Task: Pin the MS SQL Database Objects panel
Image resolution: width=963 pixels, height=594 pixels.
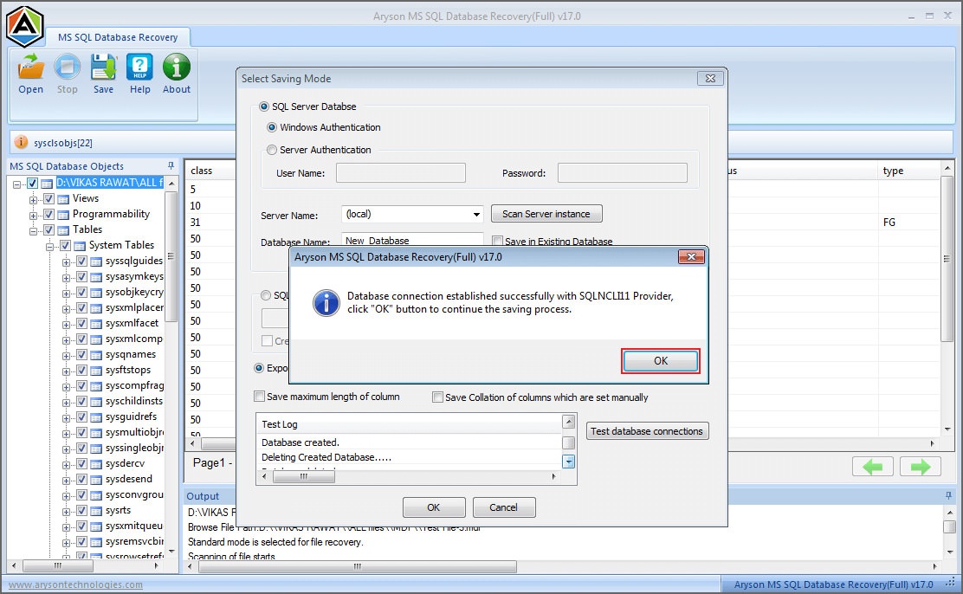Action: pyautogui.click(x=171, y=165)
